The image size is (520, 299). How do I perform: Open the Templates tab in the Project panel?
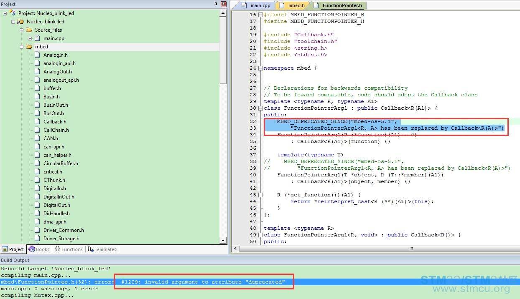point(102,249)
